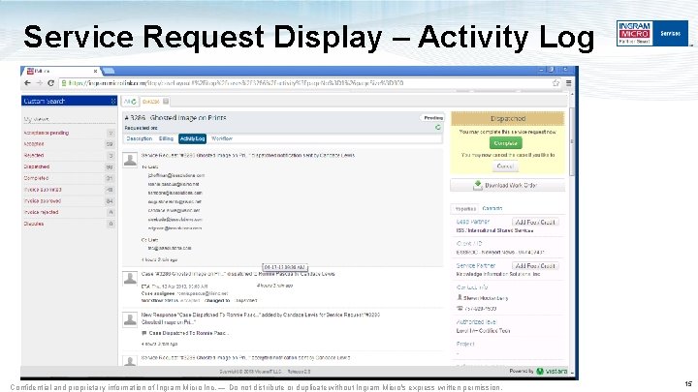Click the Vistara logo in footer

tap(552, 371)
